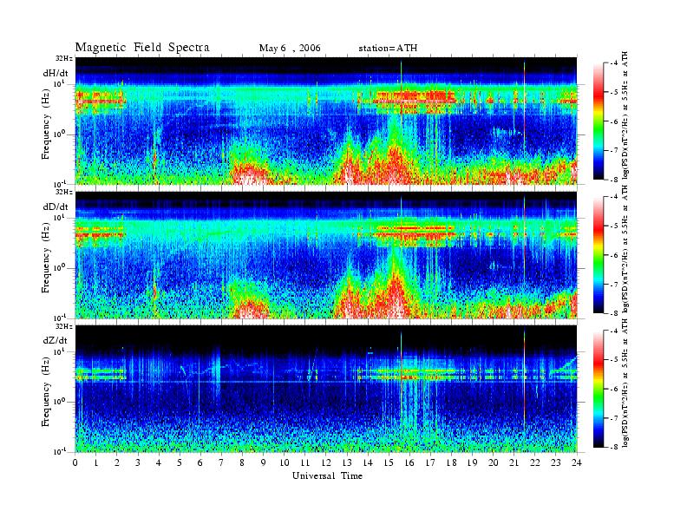Click the dD/dt panel color bar
Screen dimensions: 687x531
click(599, 255)
